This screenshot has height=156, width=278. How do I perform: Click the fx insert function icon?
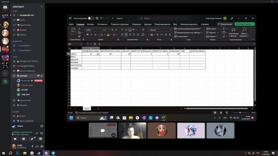click(x=95, y=44)
